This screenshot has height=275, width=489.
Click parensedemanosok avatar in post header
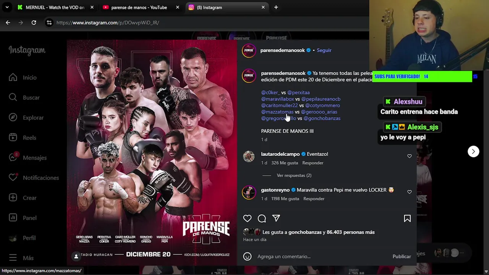tap(249, 50)
